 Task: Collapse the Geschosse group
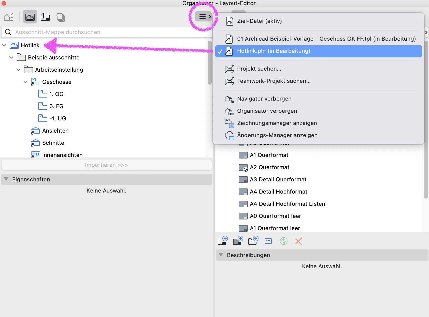[25, 82]
